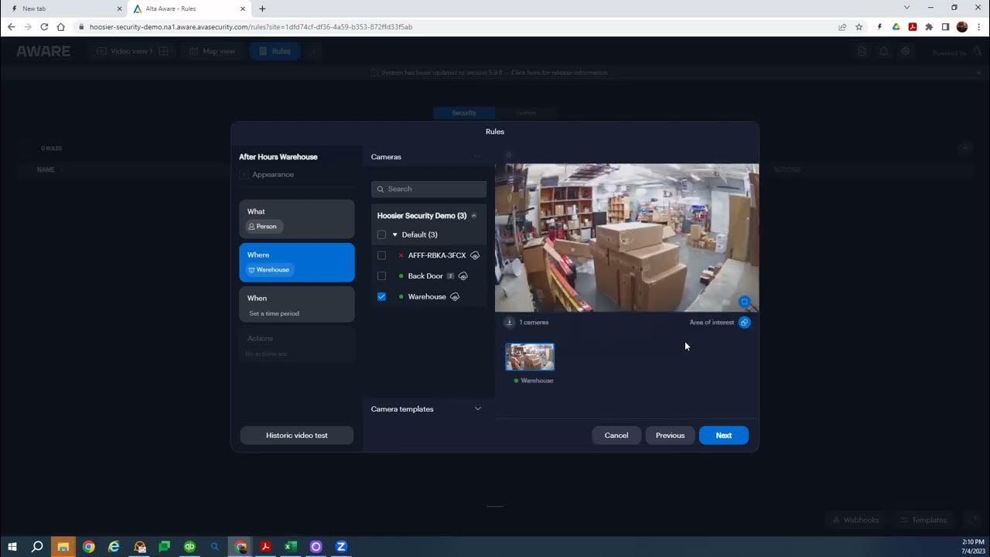The image size is (990, 557).
Task: Click the After Hours Warehouse rule name
Action: pyautogui.click(x=278, y=157)
